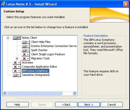This screenshot has height=110, width=130.
Task: Click the Next button
Action: click(x=89, y=105)
